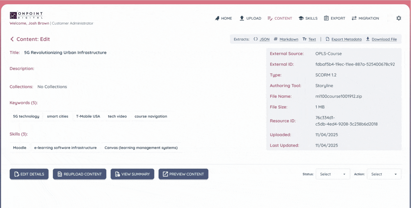
Task: Click the JSON braces extract icon
Action: tap(256, 39)
